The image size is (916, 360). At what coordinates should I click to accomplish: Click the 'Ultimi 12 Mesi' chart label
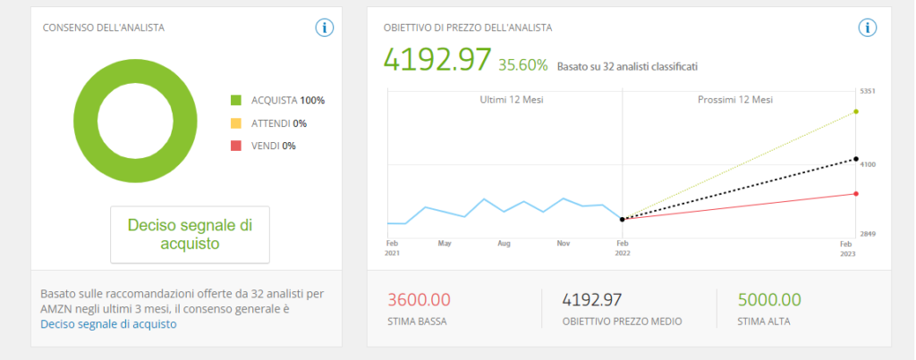512,100
